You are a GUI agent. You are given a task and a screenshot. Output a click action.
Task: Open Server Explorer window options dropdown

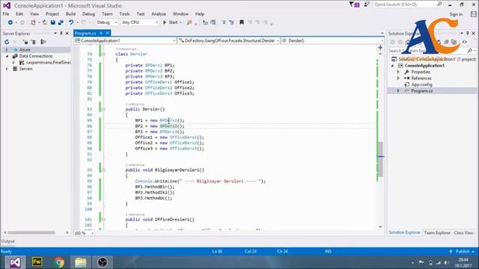[55, 33]
